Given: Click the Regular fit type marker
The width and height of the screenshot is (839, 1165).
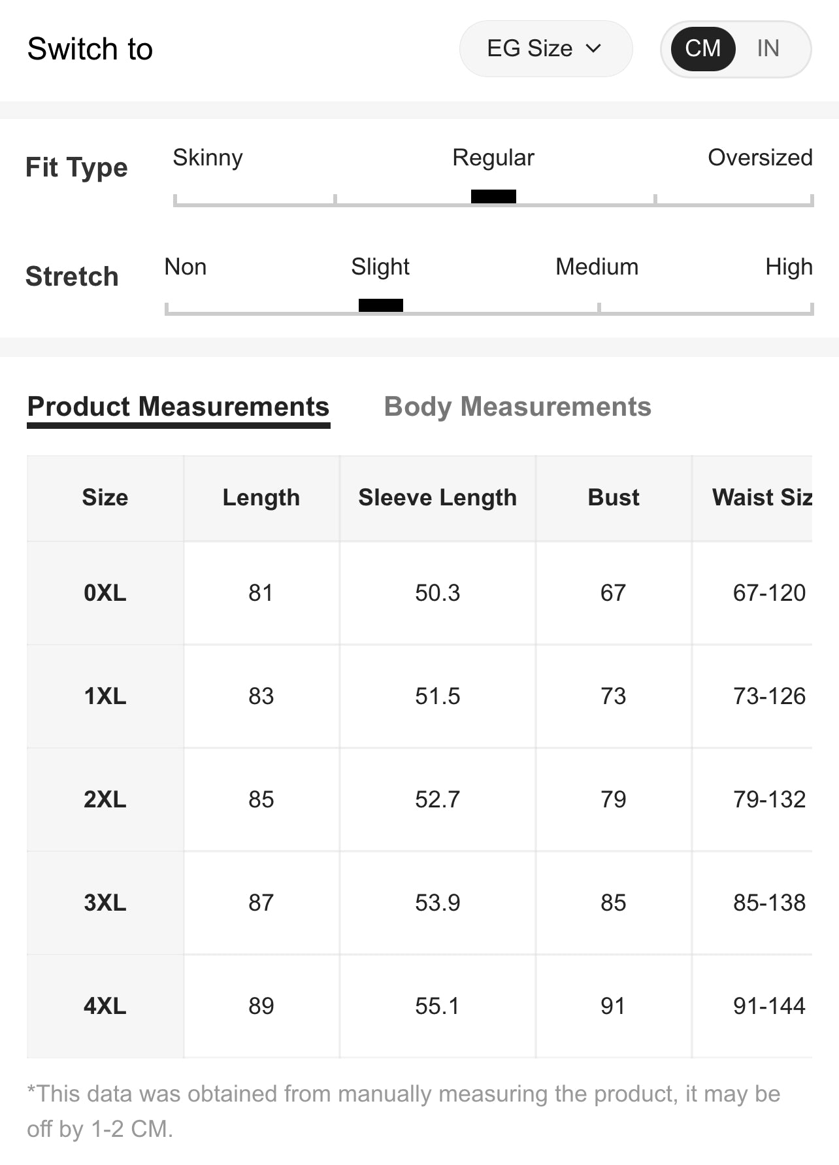Looking at the screenshot, I should pyautogui.click(x=493, y=196).
